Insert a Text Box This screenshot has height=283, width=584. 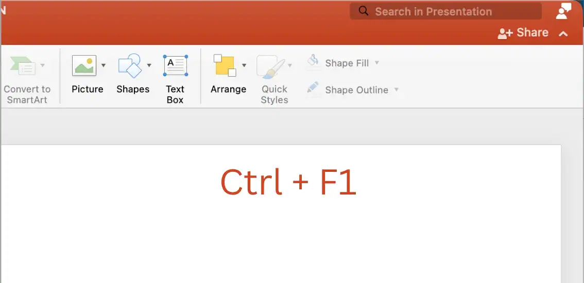(175, 65)
